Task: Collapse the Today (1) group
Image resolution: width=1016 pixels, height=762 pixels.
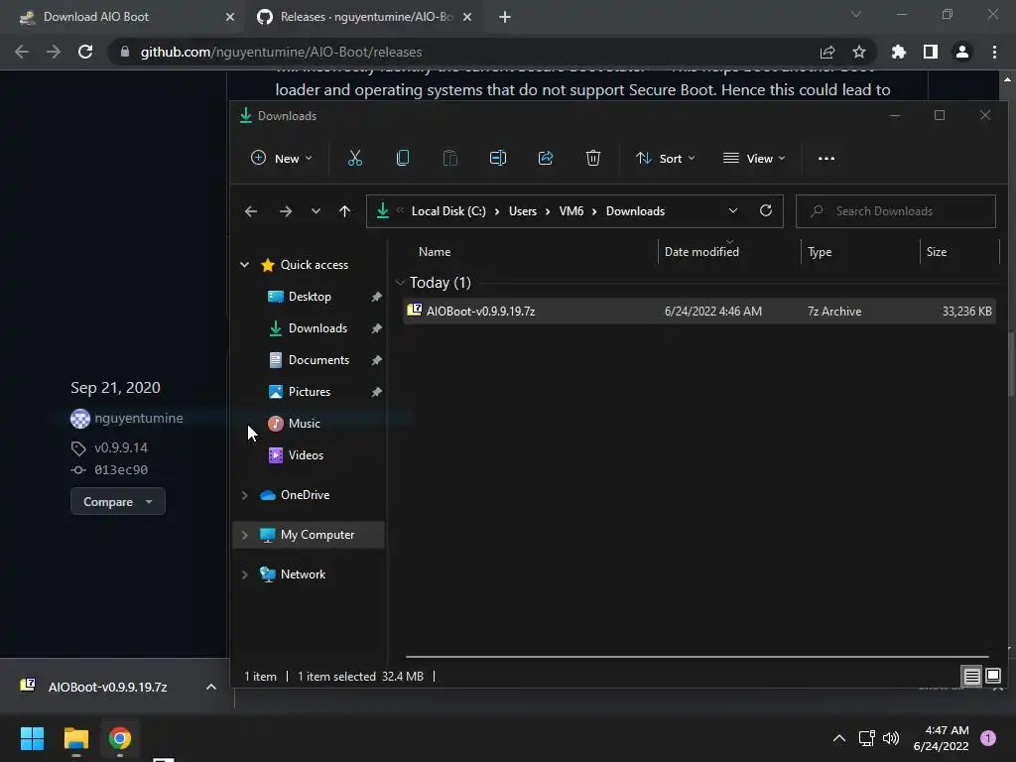Action: [x=400, y=283]
